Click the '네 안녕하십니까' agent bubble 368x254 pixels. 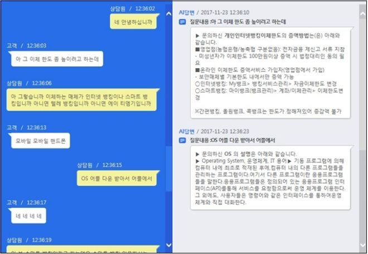(134, 22)
